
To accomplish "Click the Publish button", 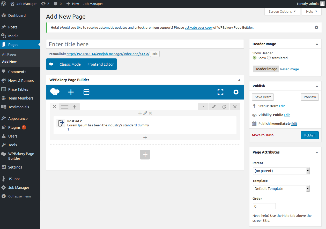I will (x=310, y=135).
